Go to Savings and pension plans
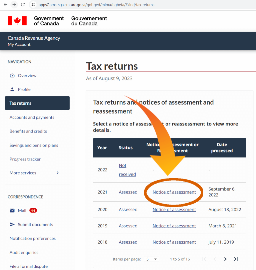 34,145
